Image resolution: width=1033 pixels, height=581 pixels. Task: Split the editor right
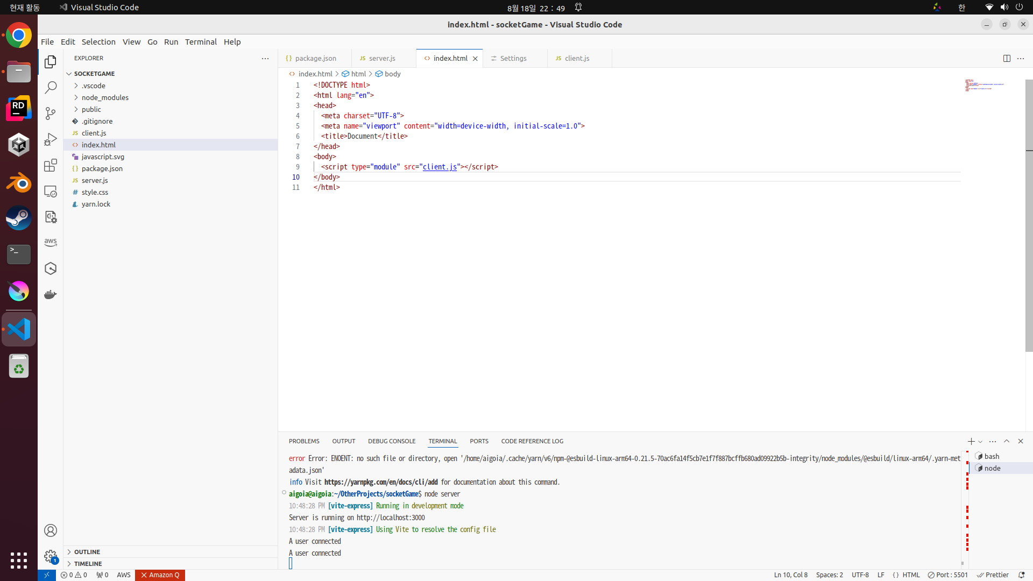tap(1007, 58)
